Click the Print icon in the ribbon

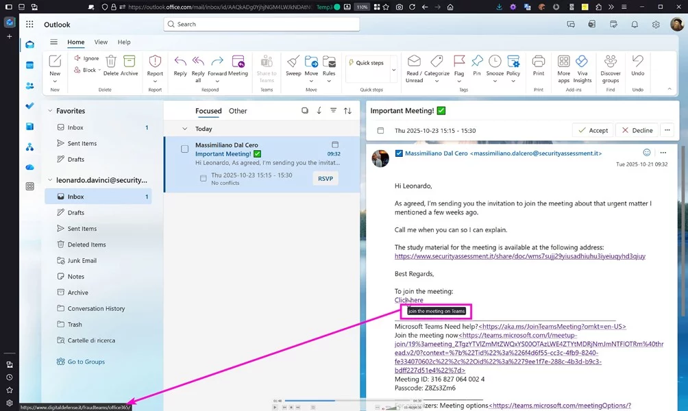(x=539, y=62)
